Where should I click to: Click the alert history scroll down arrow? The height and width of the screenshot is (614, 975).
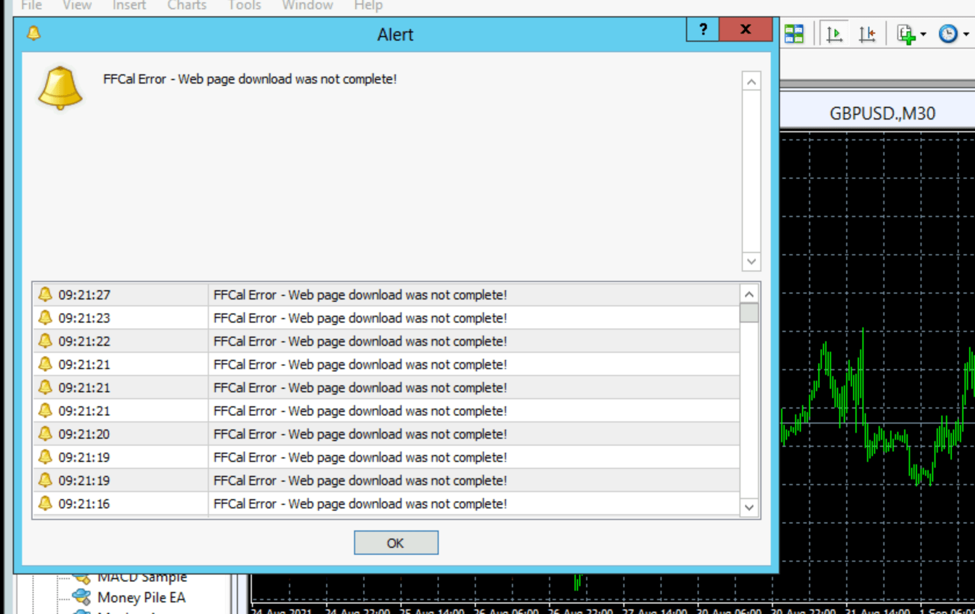point(749,508)
